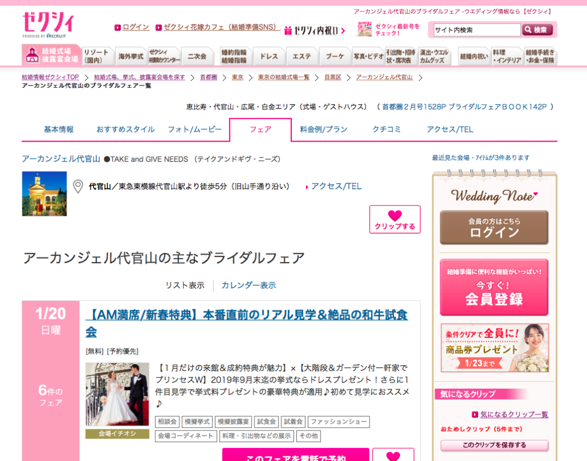Open the ドレス navigation tab
Image resolution: width=587 pixels, height=461 pixels.
tap(269, 56)
